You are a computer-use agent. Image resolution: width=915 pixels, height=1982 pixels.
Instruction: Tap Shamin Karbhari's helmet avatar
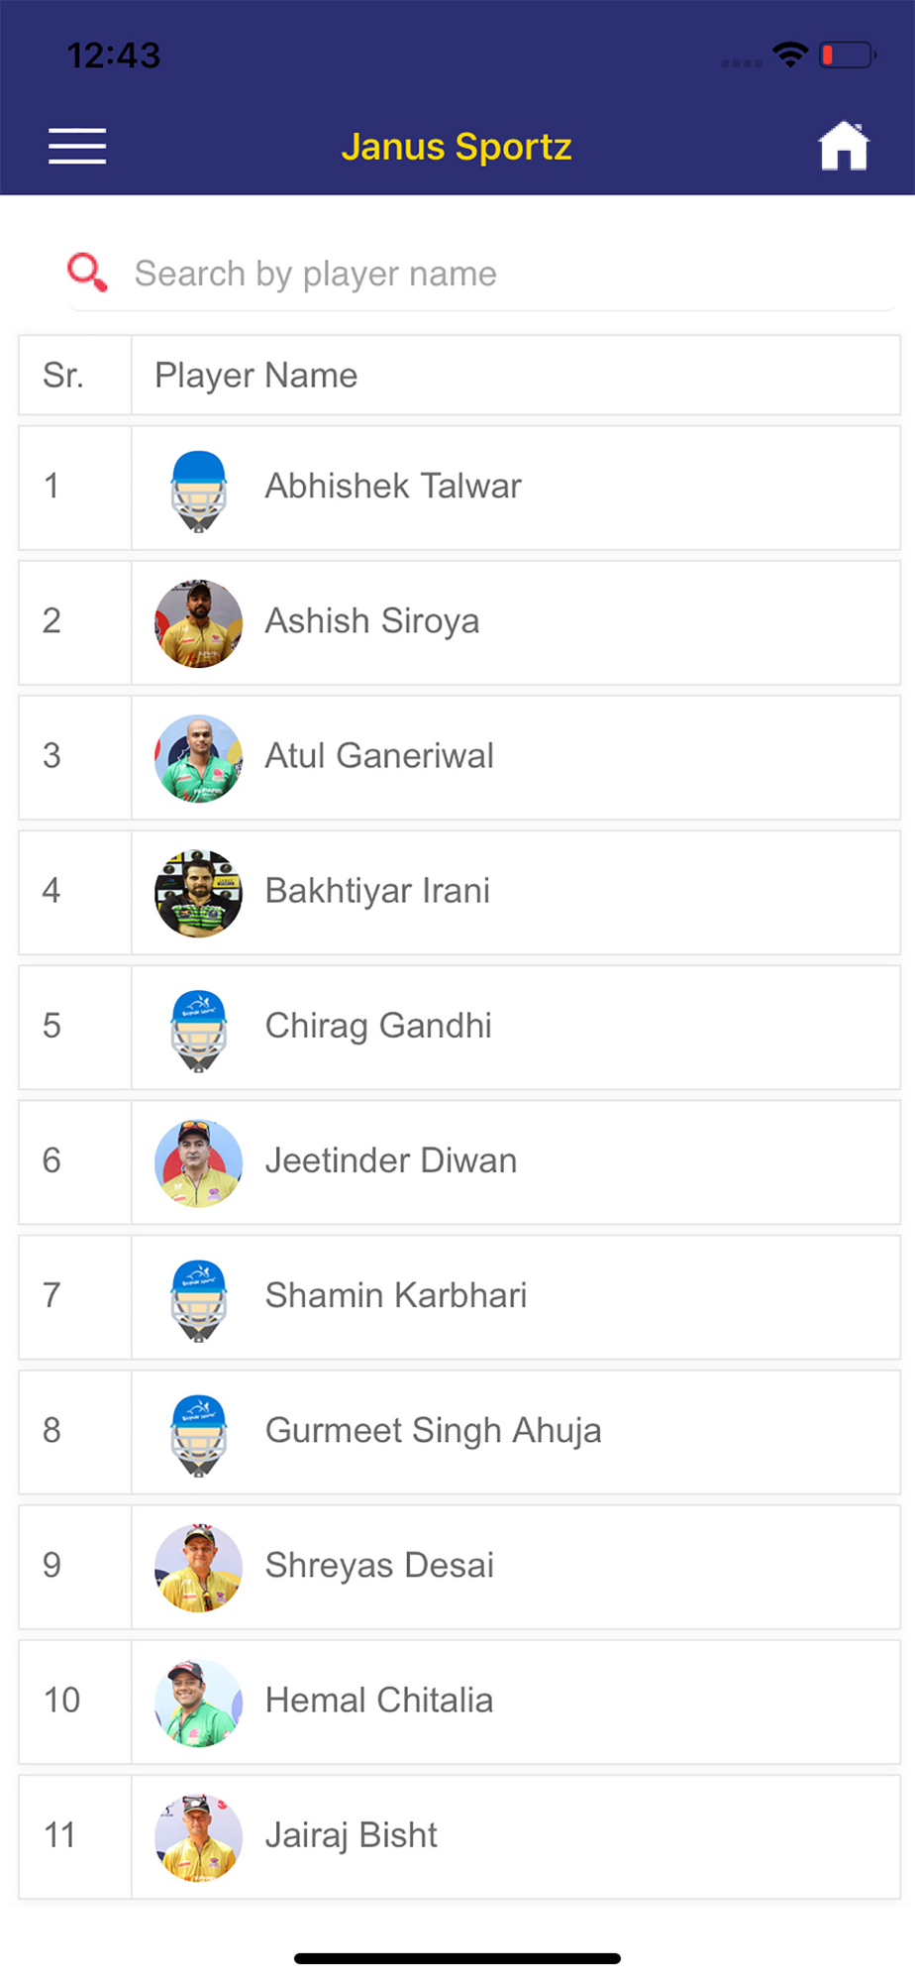click(199, 1299)
